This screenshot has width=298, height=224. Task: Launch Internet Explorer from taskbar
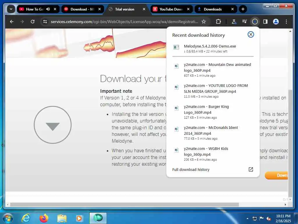(x=26, y=218)
